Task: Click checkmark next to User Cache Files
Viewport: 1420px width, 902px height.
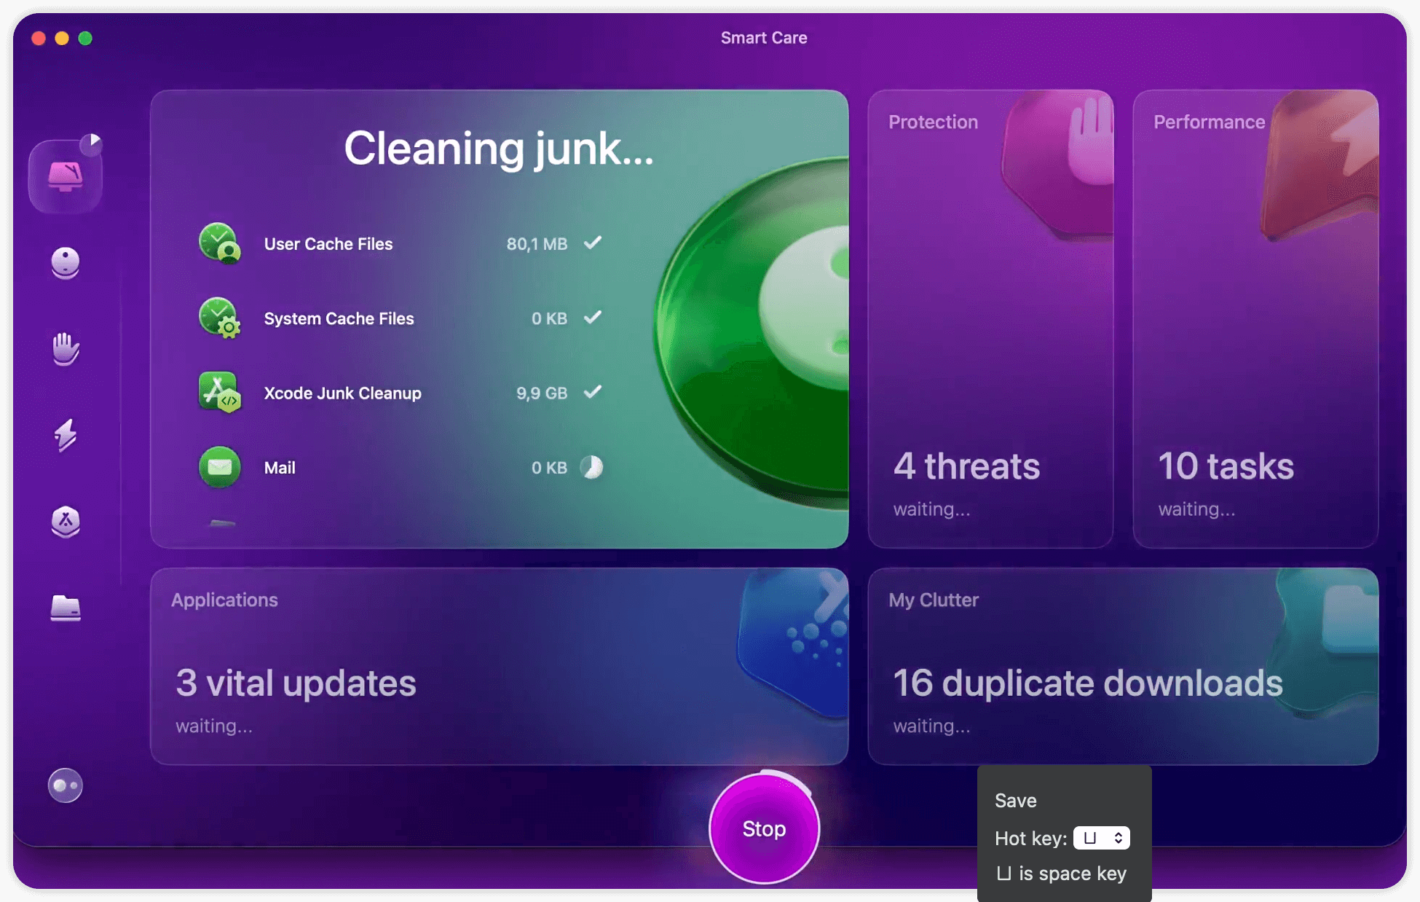Action: pos(593,243)
